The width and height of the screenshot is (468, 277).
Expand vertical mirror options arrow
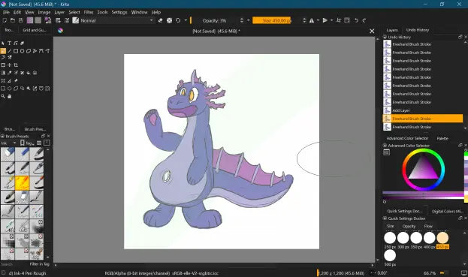click(331, 20)
